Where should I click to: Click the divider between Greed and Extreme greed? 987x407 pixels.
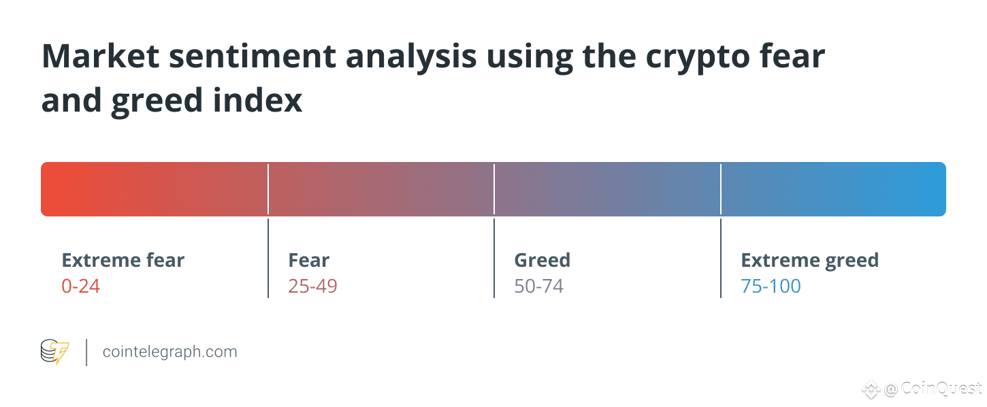click(721, 231)
